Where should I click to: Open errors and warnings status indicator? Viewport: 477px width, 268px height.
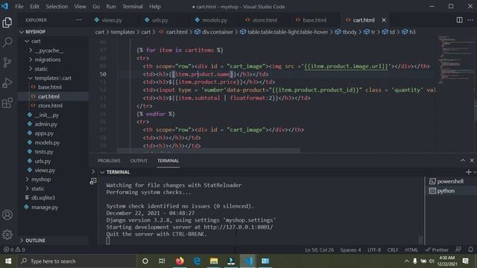coord(14,250)
